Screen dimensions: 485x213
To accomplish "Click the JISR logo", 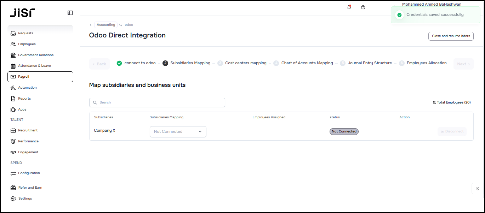I will click(x=23, y=13).
